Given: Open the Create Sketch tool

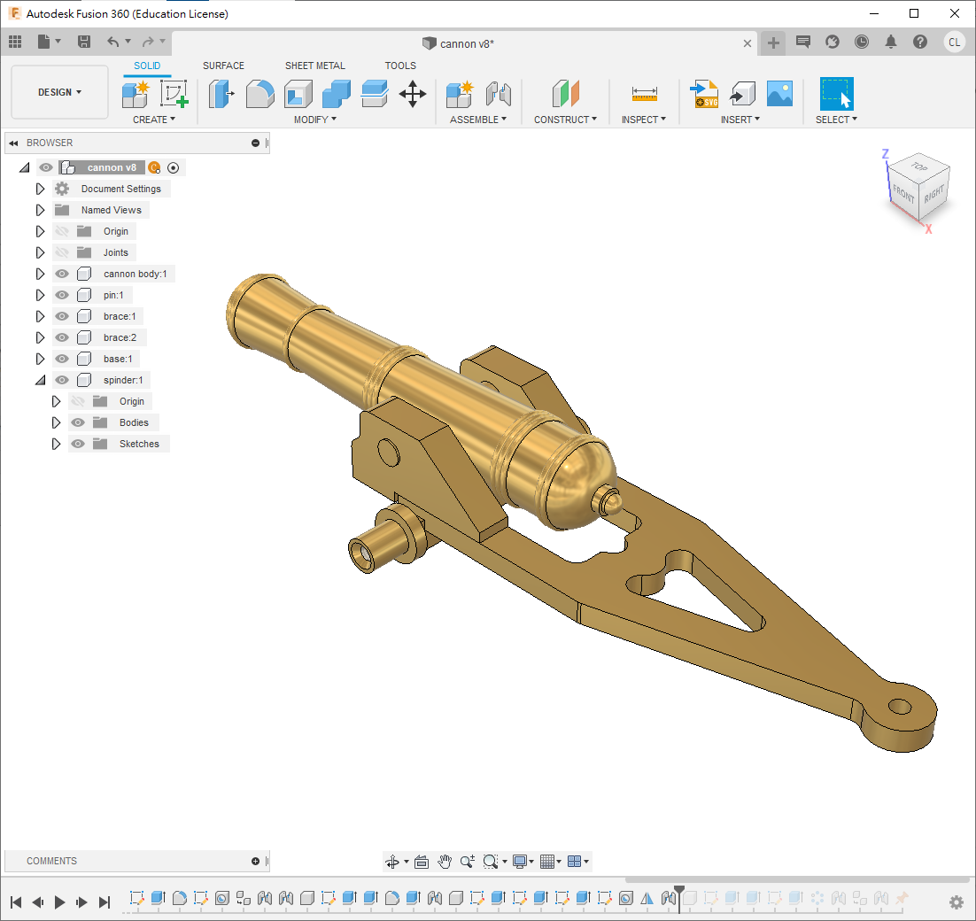Looking at the screenshot, I should tap(174, 94).
